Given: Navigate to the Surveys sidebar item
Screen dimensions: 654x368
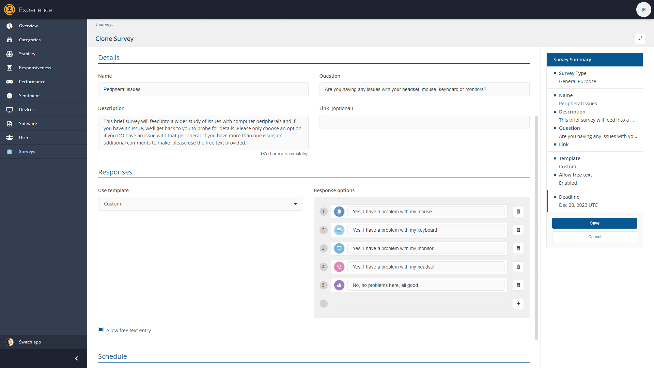Looking at the screenshot, I should (27, 151).
